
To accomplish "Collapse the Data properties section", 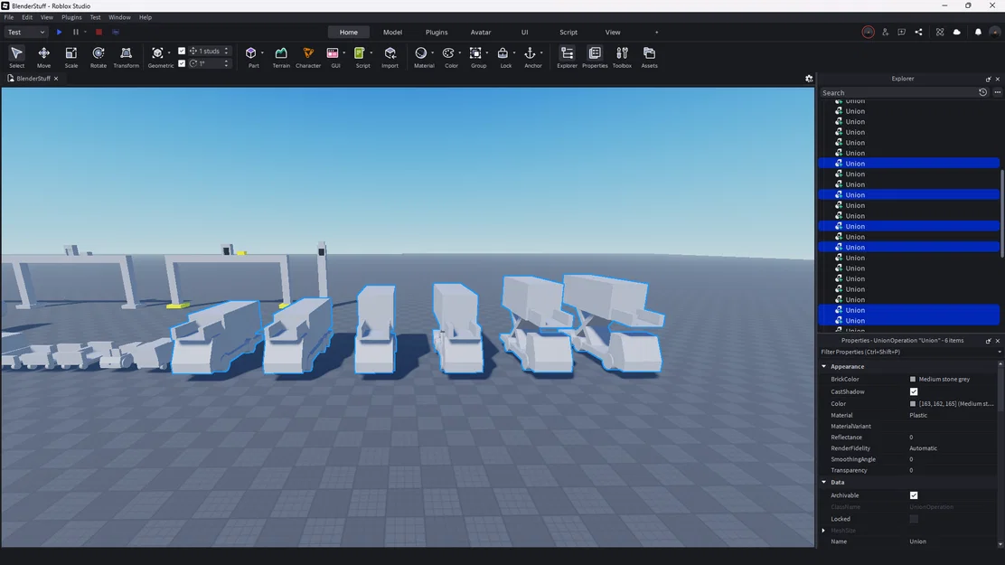I will (824, 482).
